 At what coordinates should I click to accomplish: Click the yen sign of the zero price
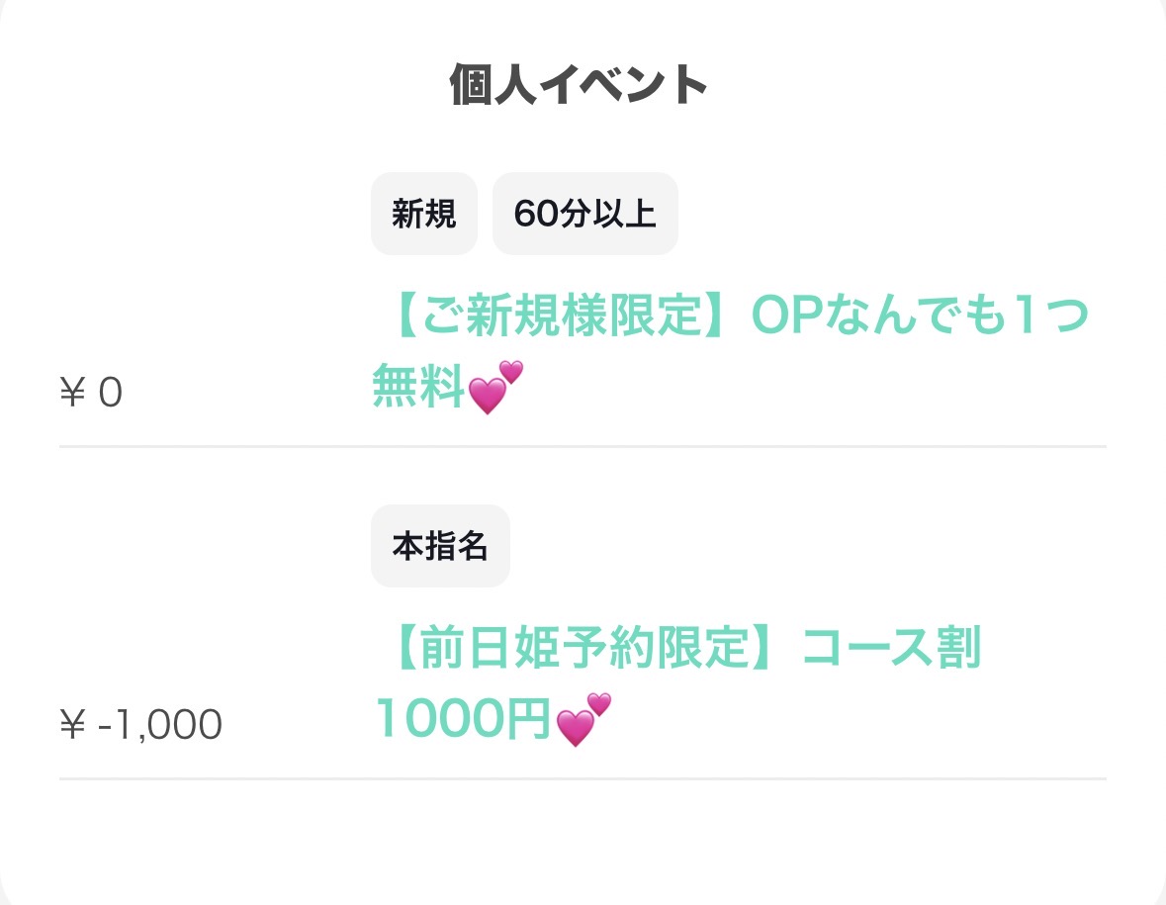click(73, 394)
